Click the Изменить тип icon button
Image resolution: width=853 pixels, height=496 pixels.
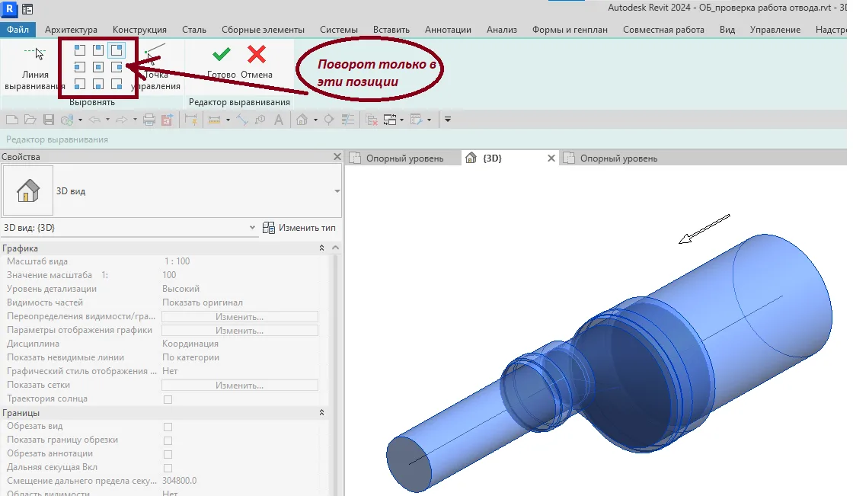(269, 228)
